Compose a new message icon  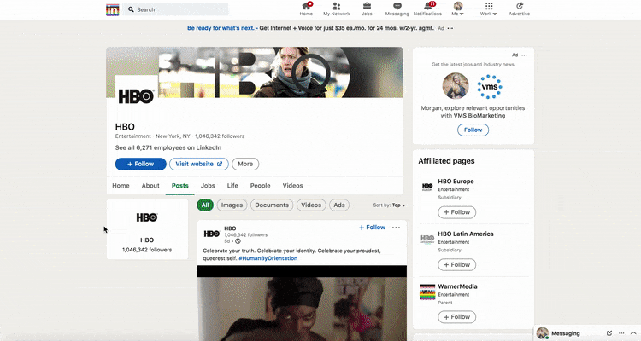click(609, 333)
